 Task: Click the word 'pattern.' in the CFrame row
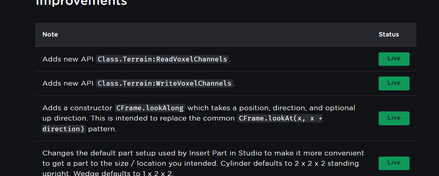102,129
